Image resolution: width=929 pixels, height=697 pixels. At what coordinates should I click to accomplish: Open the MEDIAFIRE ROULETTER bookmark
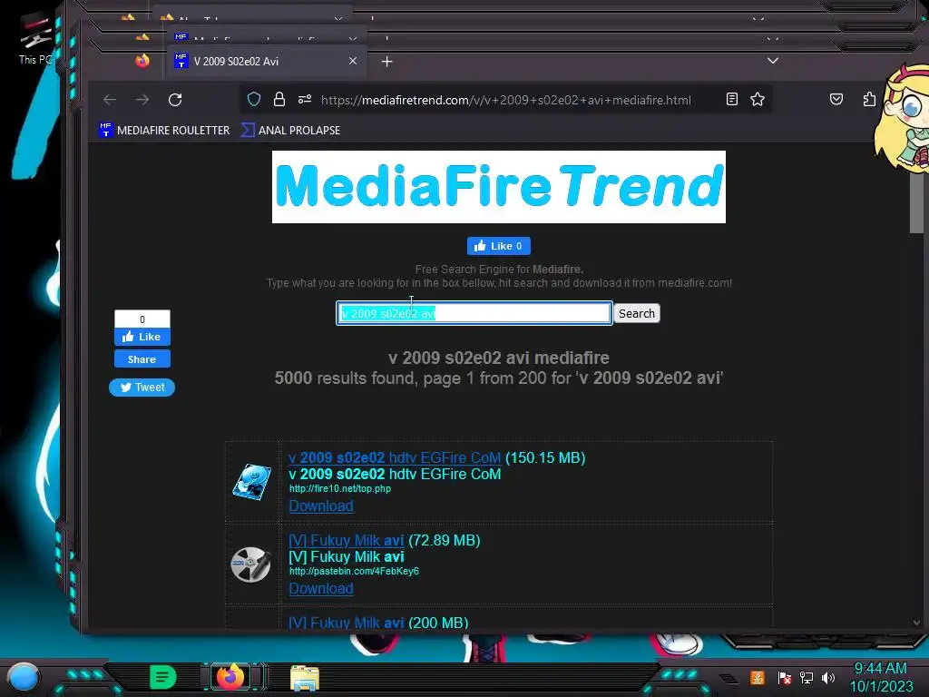165,131
